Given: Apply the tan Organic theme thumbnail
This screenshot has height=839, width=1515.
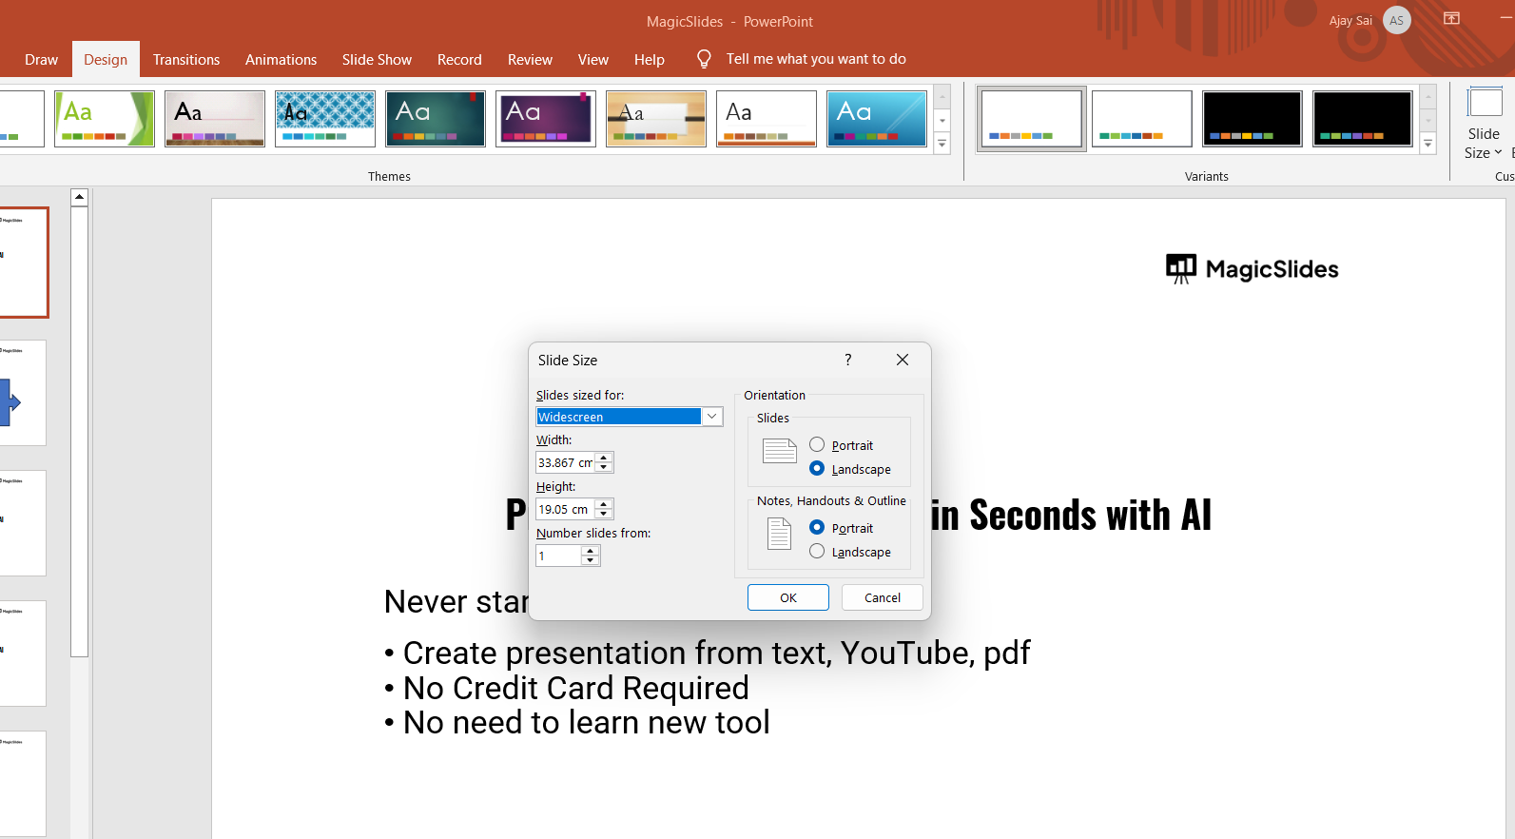Looking at the screenshot, I should tap(656, 119).
